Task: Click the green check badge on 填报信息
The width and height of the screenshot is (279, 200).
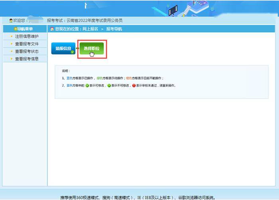Action: (x=73, y=52)
